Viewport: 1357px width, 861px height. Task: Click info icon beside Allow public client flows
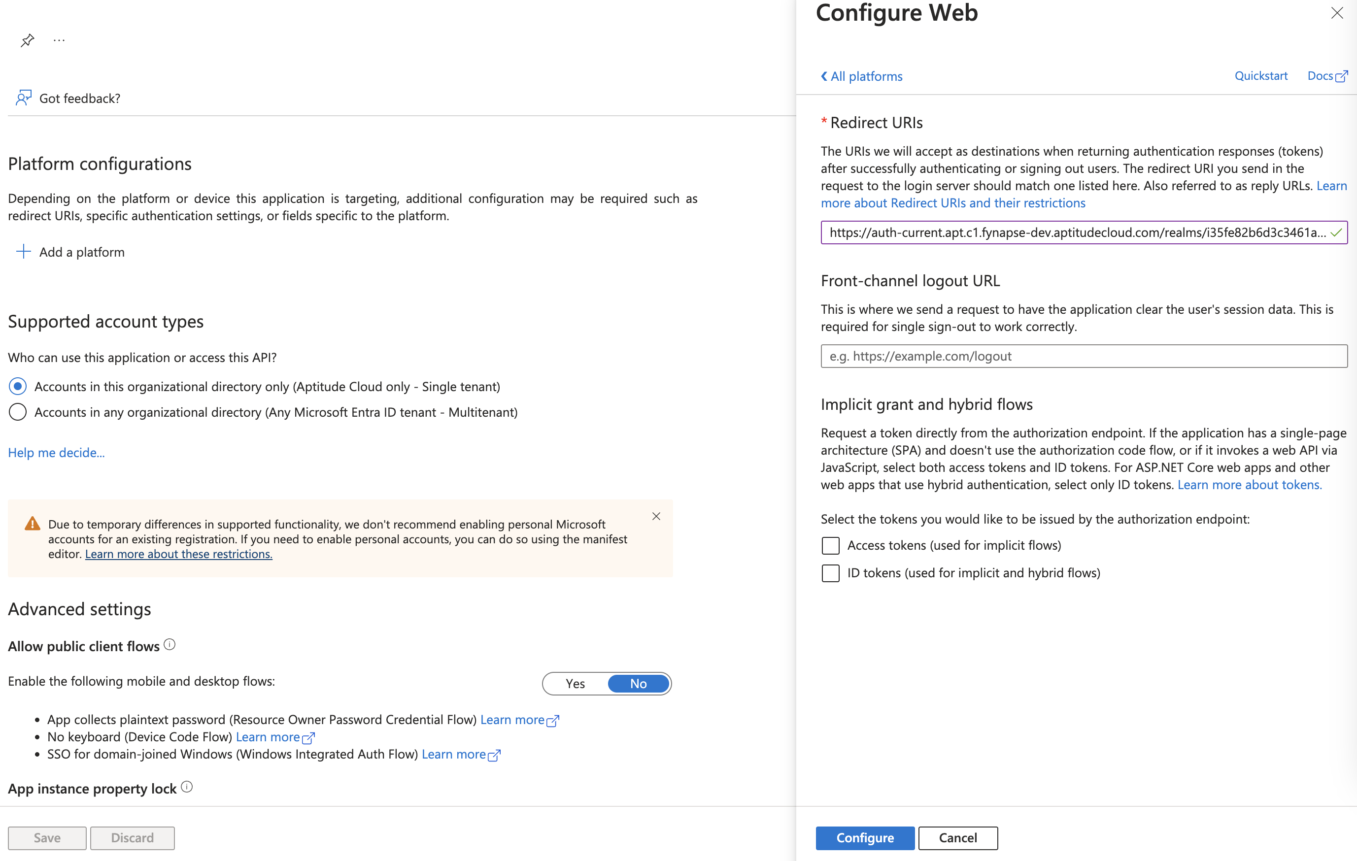[x=170, y=645]
